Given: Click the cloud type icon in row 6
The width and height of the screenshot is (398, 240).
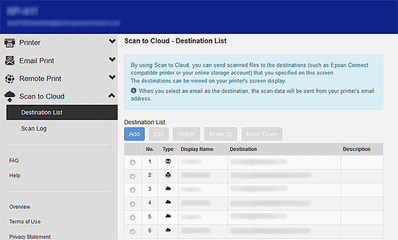Looking at the screenshot, I should (x=168, y=230).
